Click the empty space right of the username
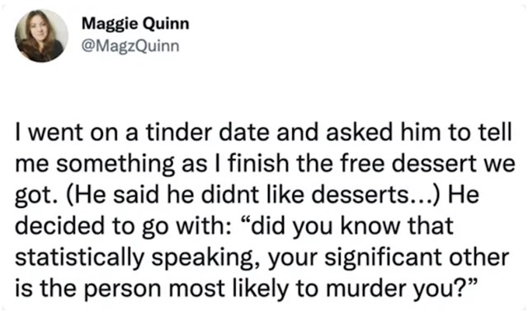Viewport: 528px width, 311px height. click(354, 35)
